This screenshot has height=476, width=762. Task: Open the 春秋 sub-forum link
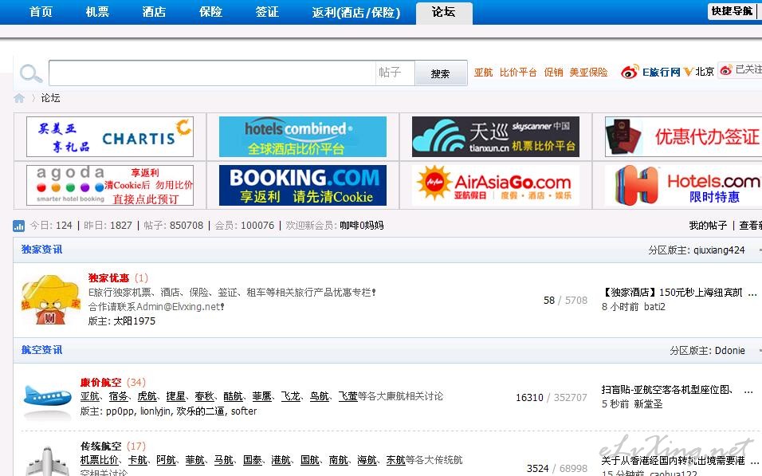(x=205, y=397)
